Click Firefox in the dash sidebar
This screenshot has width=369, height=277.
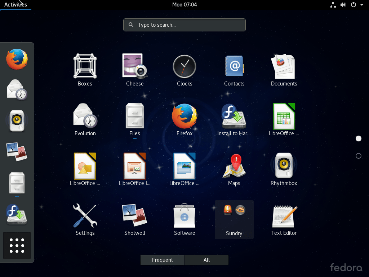[x=17, y=59]
